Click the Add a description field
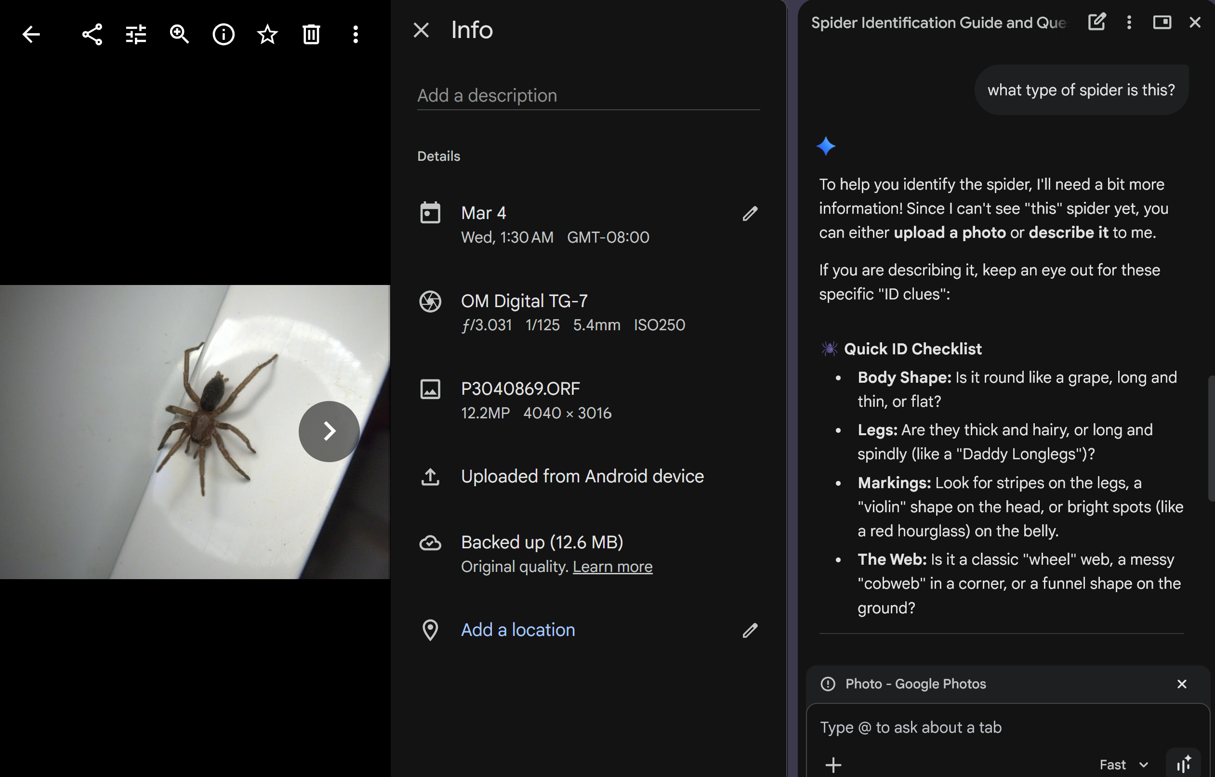The height and width of the screenshot is (777, 1215). pos(588,95)
